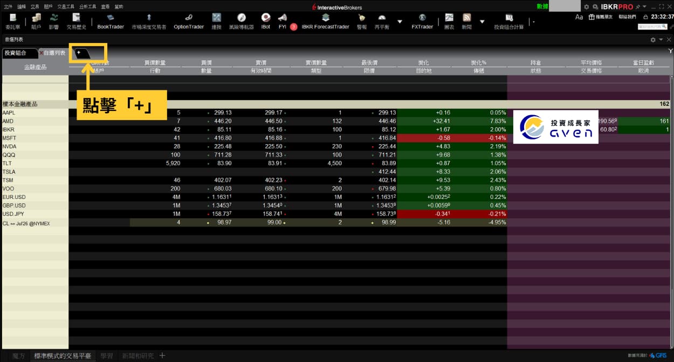The image size is (674, 362).
Task: Open the 交易 menu
Action: click(35, 7)
